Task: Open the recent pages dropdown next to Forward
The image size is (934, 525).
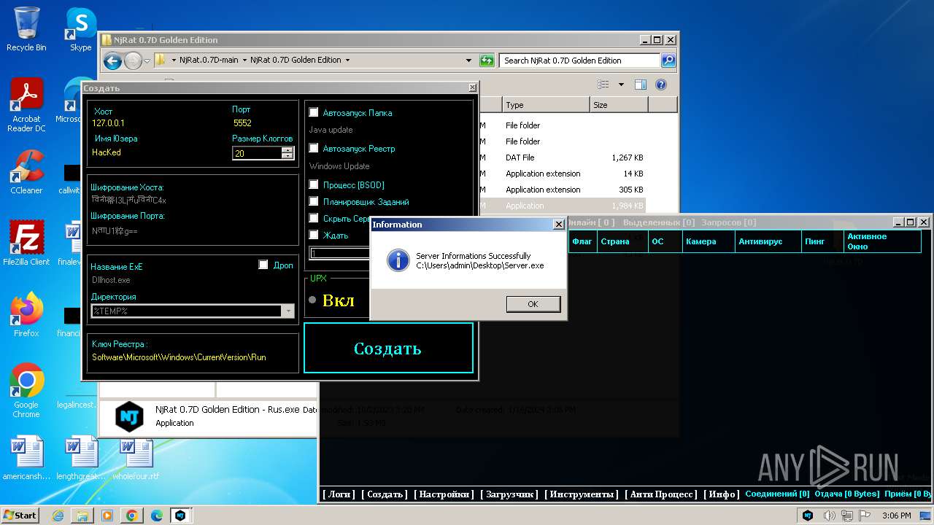Action: click(x=147, y=61)
